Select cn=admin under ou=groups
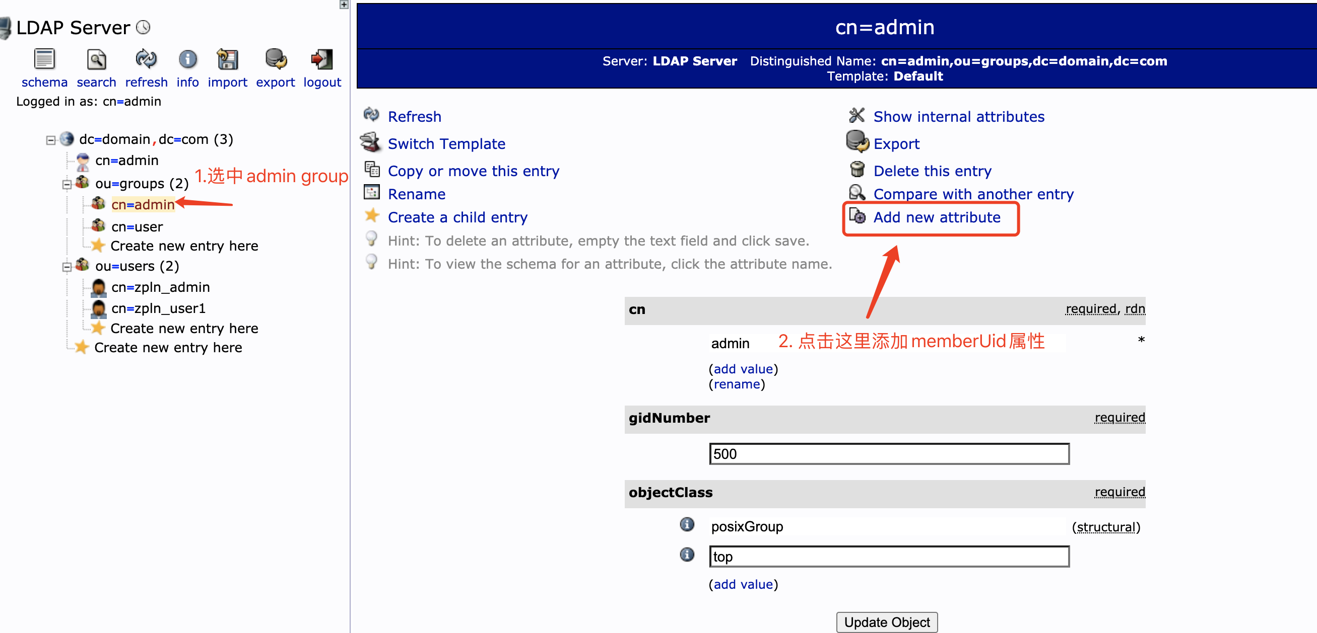 click(x=143, y=205)
